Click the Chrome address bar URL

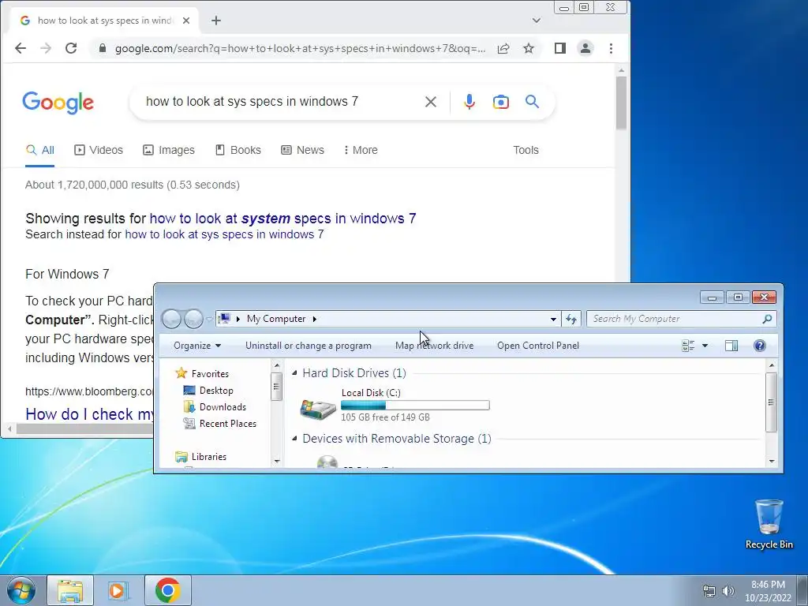300,48
